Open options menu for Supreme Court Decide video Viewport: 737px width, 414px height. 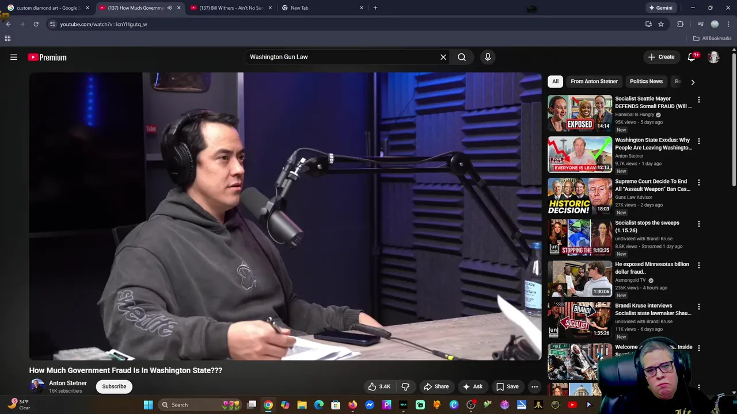pos(699,182)
